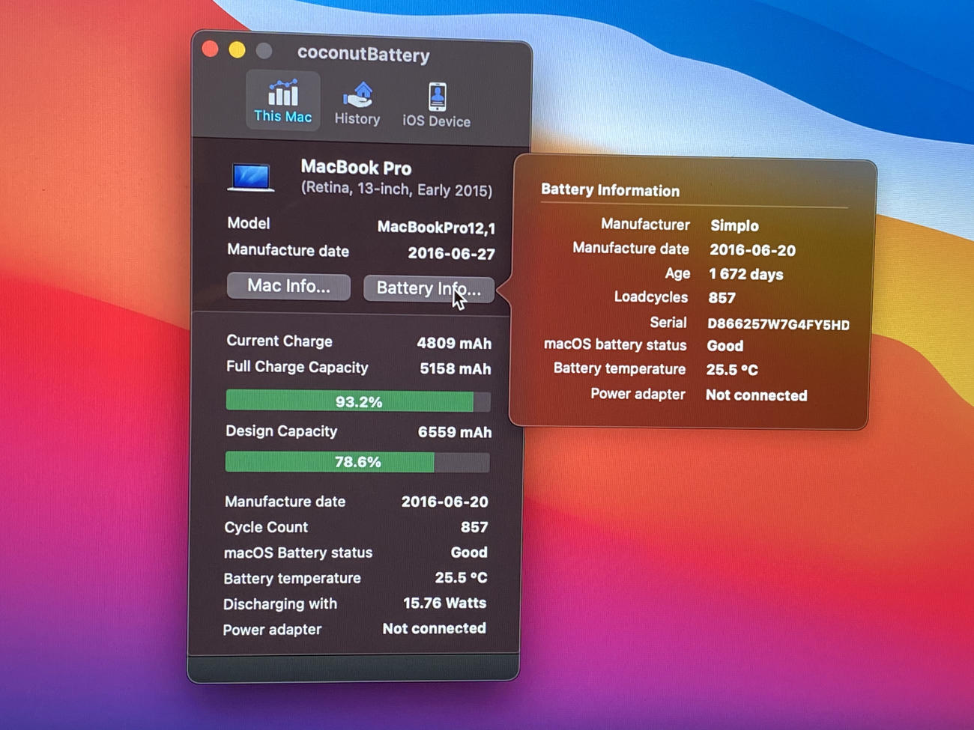The width and height of the screenshot is (974, 730).
Task: Click the Cycle Count label in main window
Action: click(266, 527)
